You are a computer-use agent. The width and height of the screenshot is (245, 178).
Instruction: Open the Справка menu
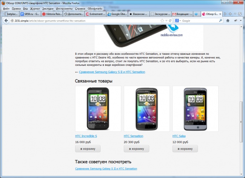[80, 9]
